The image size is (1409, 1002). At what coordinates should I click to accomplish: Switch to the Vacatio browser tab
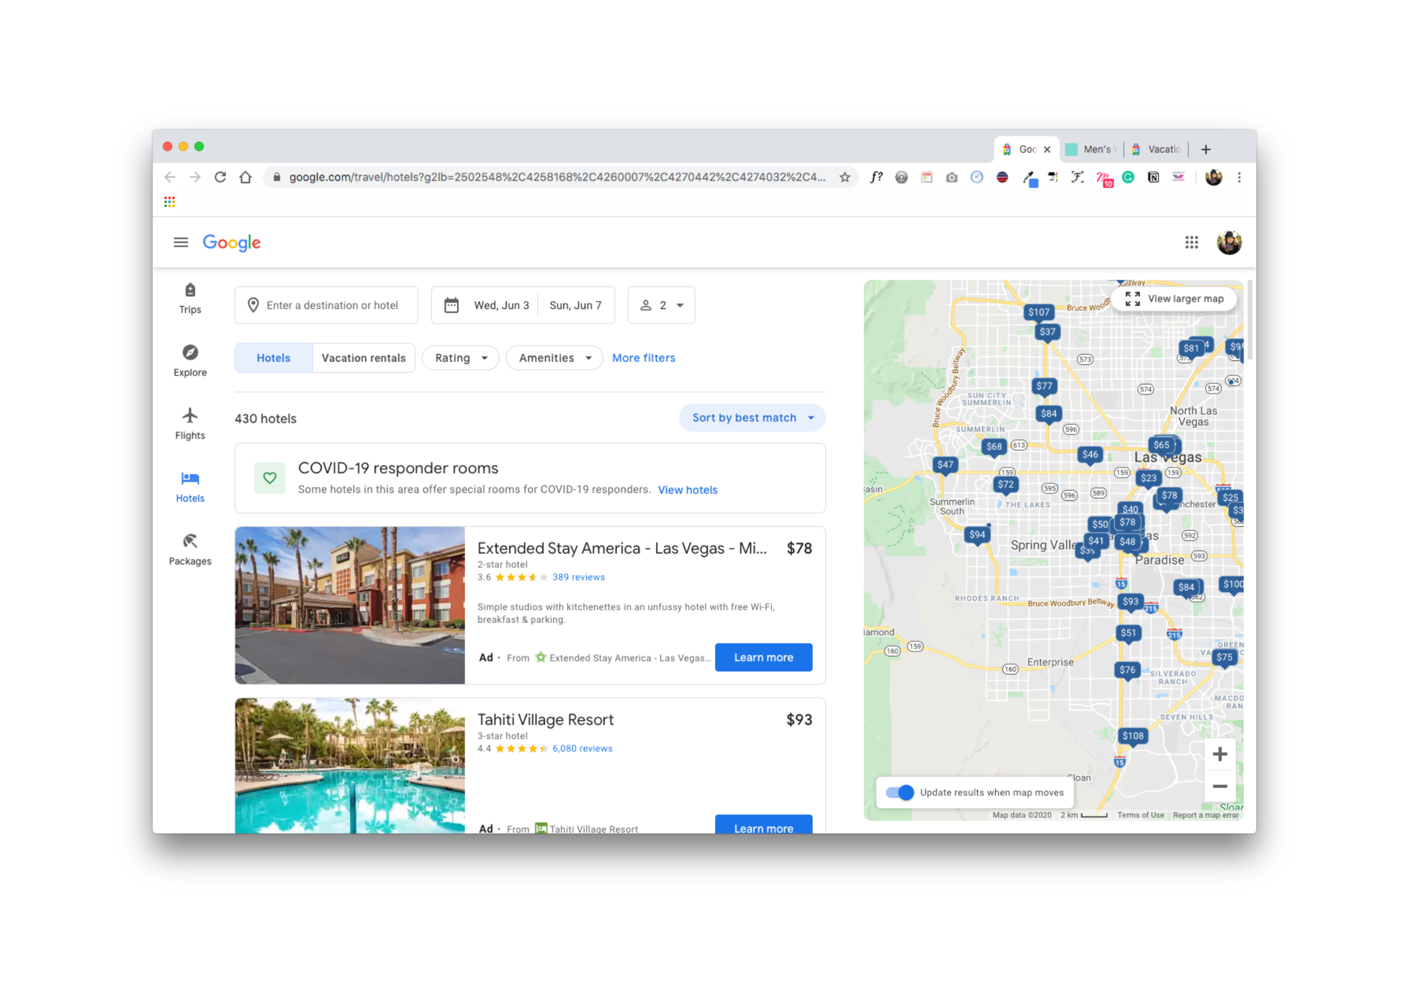[1156, 149]
